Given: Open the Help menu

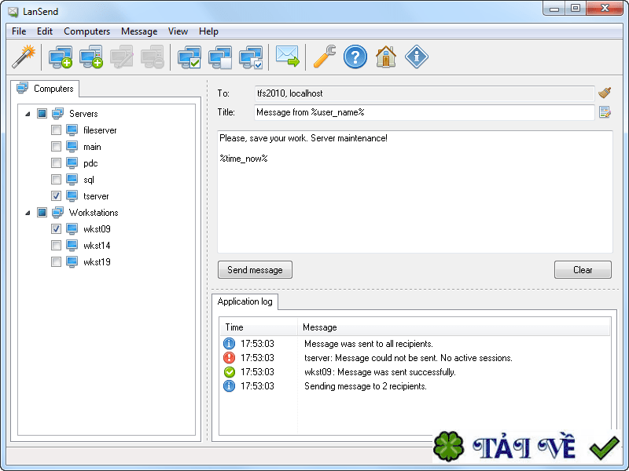Looking at the screenshot, I should [208, 31].
